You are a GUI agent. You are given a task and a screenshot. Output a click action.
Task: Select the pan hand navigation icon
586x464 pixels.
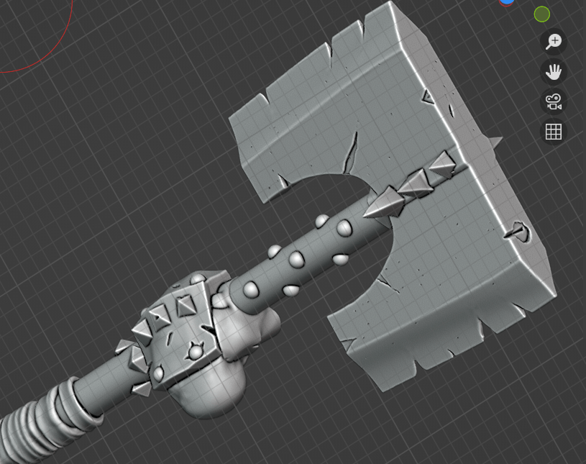click(x=553, y=72)
